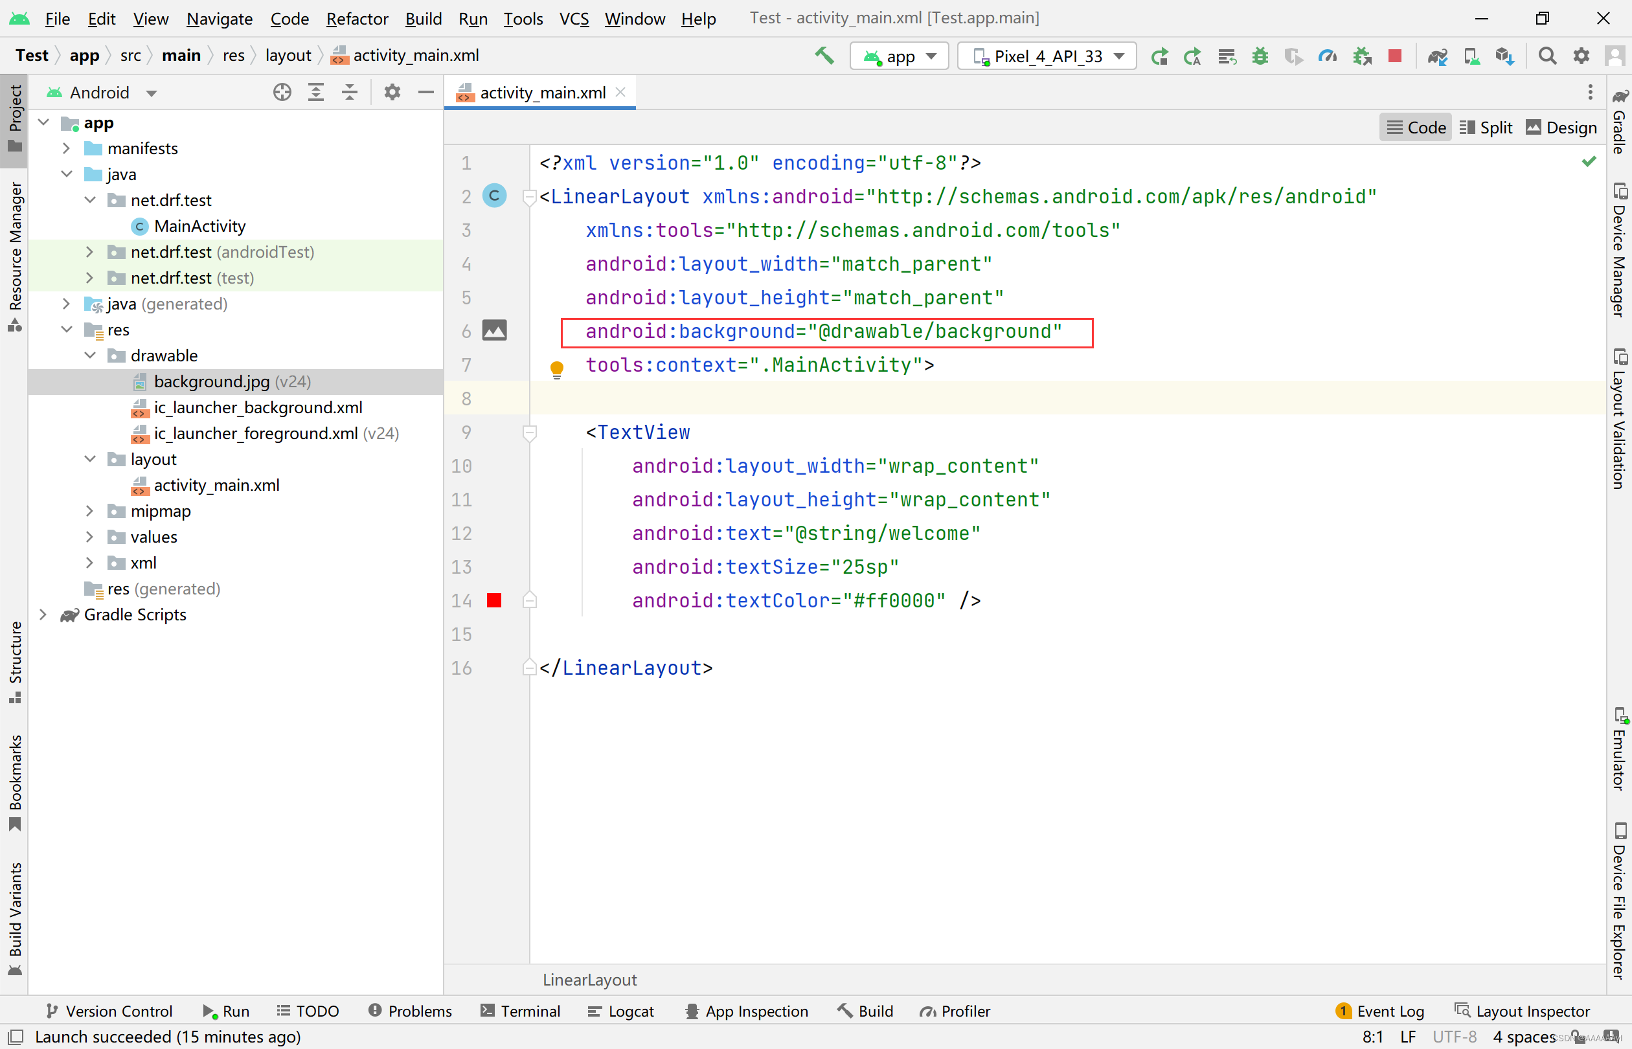This screenshot has height=1049, width=1632.
Task: Expand the mipmap folder in tree
Action: coord(89,511)
